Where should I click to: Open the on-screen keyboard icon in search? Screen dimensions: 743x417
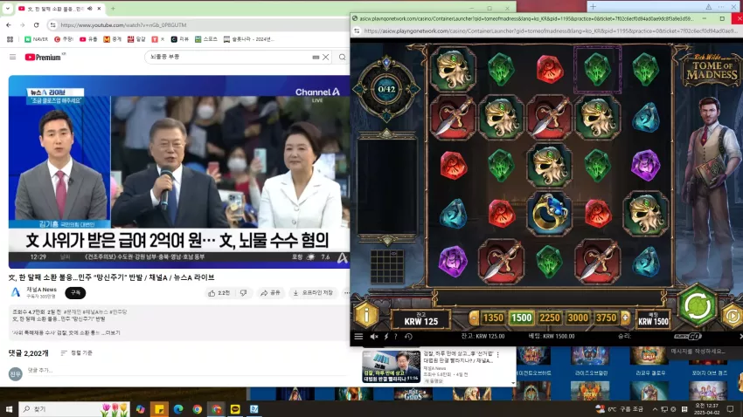click(316, 58)
